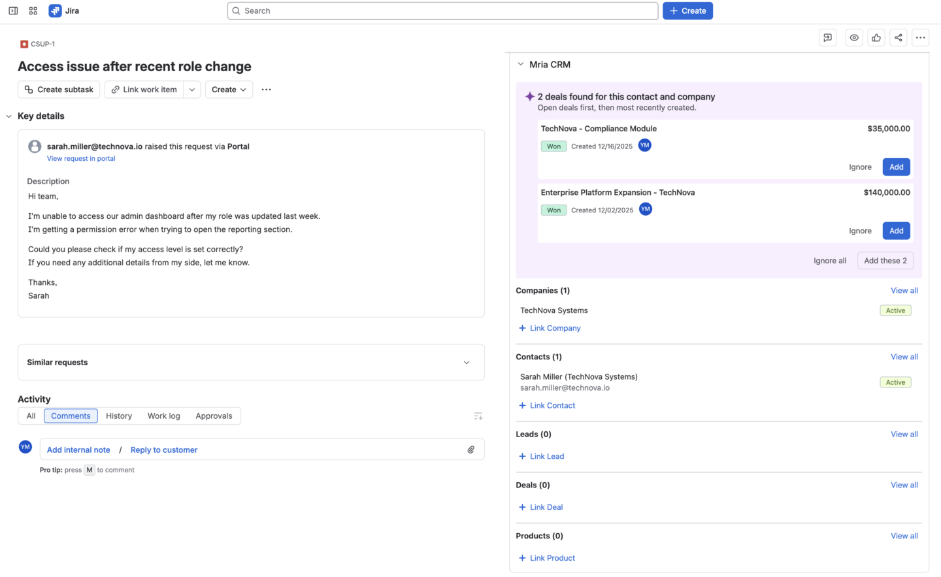
Task: Click the Add these 2 button
Action: tap(885, 261)
